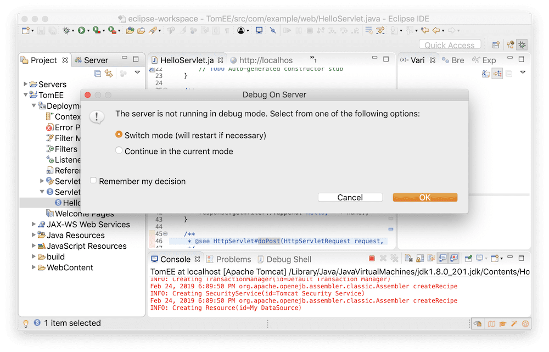Check Remember my decision checkbox
Viewport: 549px width, 352px height.
pos(93,180)
